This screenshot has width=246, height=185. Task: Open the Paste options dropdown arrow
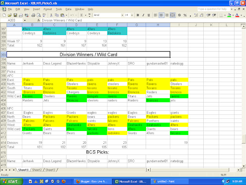(x=66, y=15)
